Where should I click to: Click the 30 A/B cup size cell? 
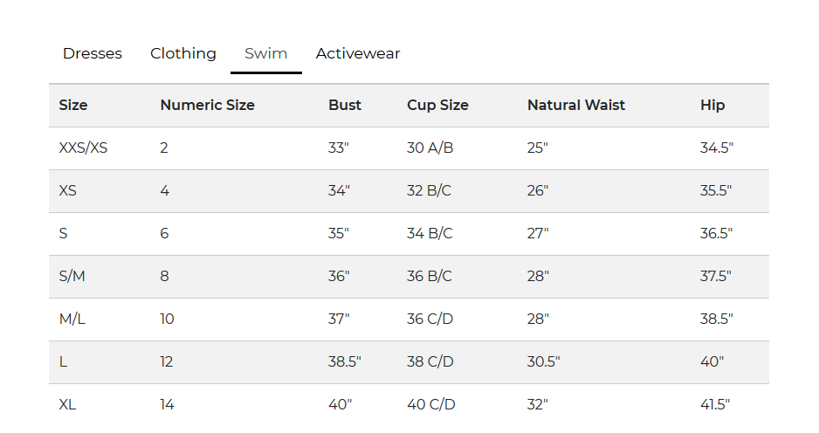coord(430,148)
